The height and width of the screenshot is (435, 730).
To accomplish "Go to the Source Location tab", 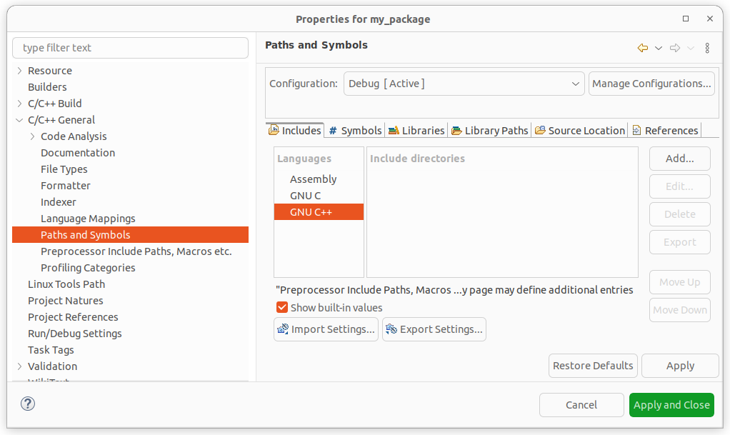I will [x=580, y=130].
